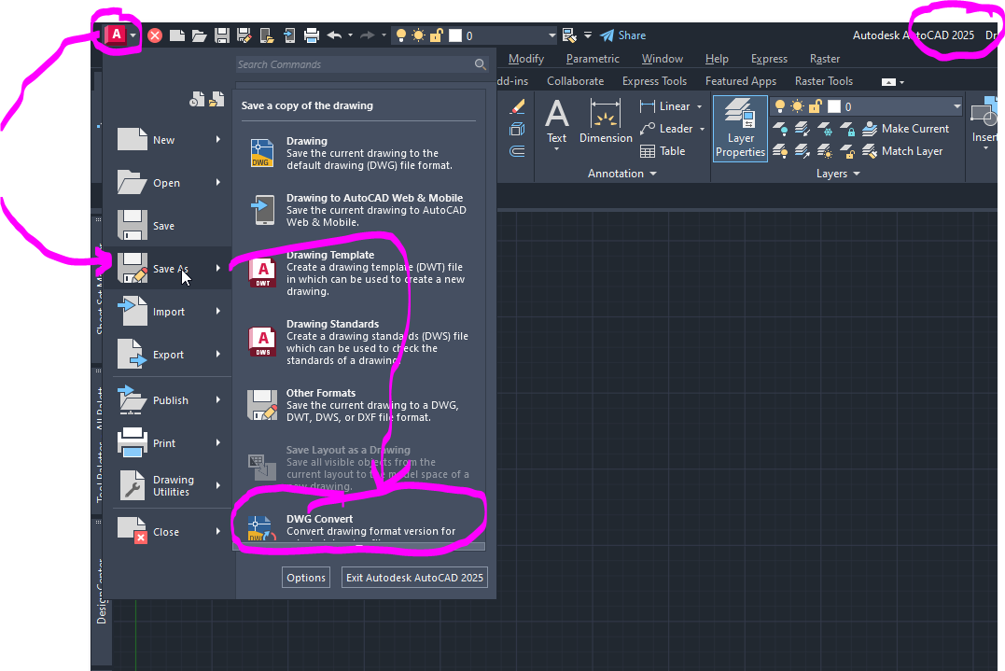
Task: Select the Erase tool icon in ribbon
Action: (517, 106)
